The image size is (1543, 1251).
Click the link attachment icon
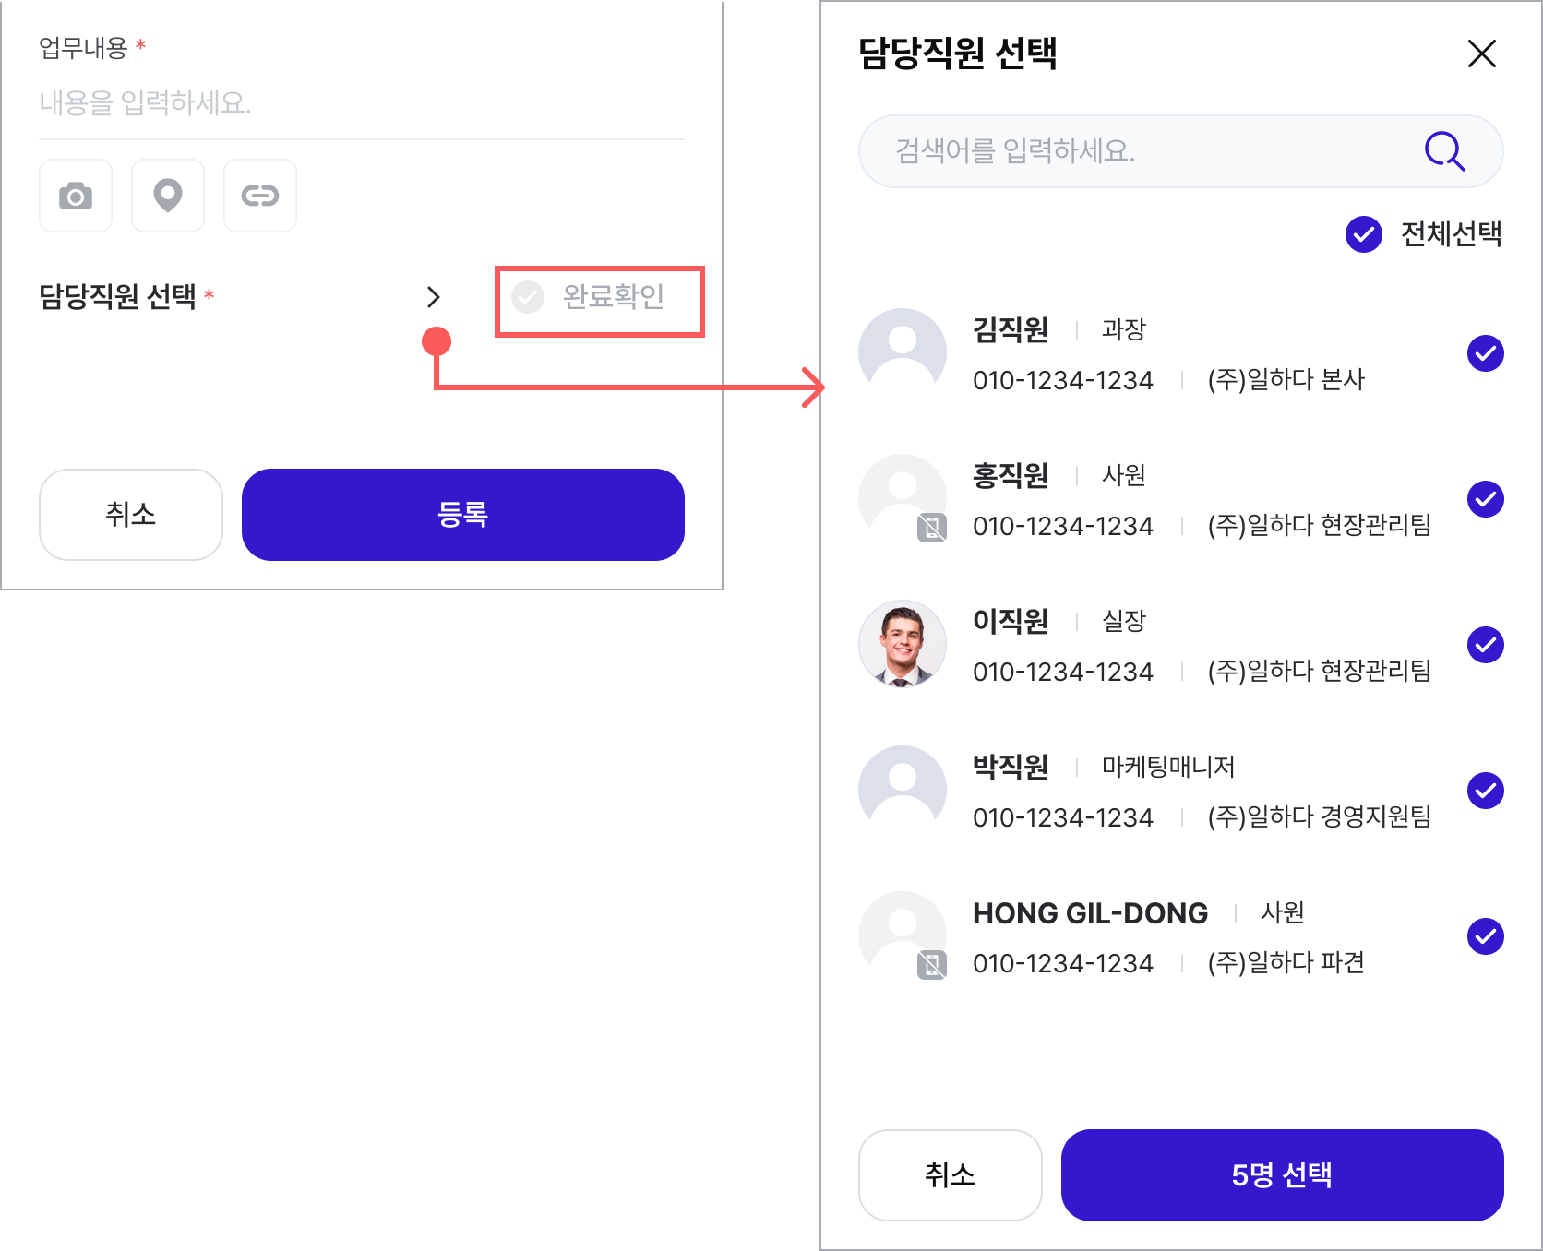[260, 196]
